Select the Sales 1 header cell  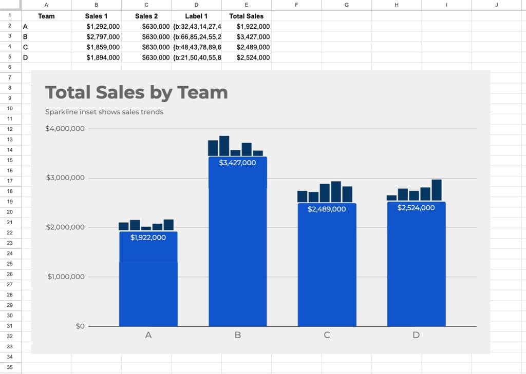point(96,16)
